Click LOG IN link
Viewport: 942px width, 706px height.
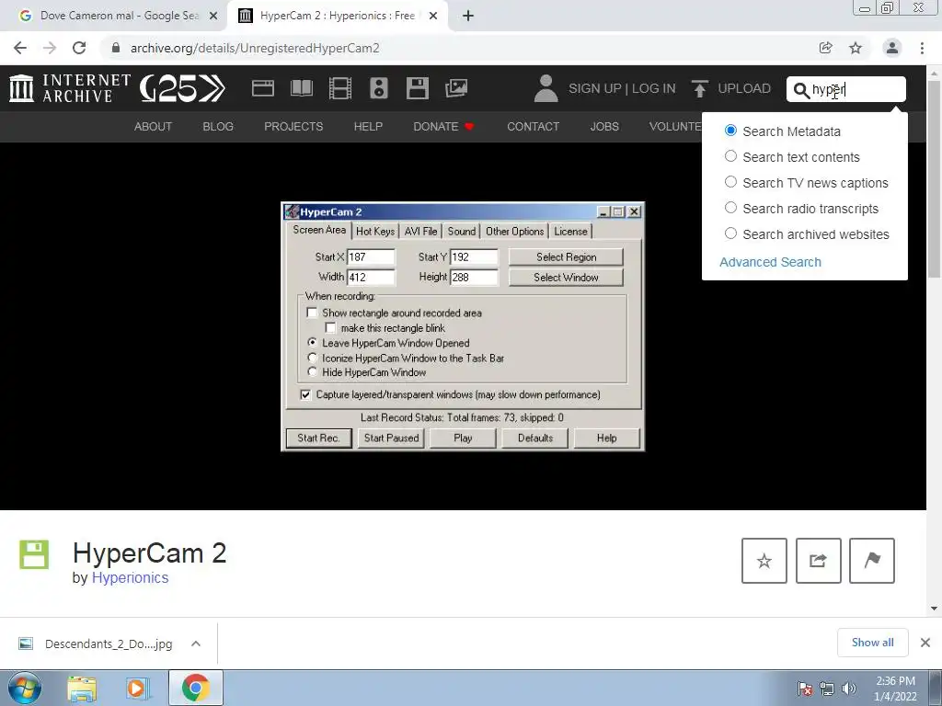tap(654, 89)
